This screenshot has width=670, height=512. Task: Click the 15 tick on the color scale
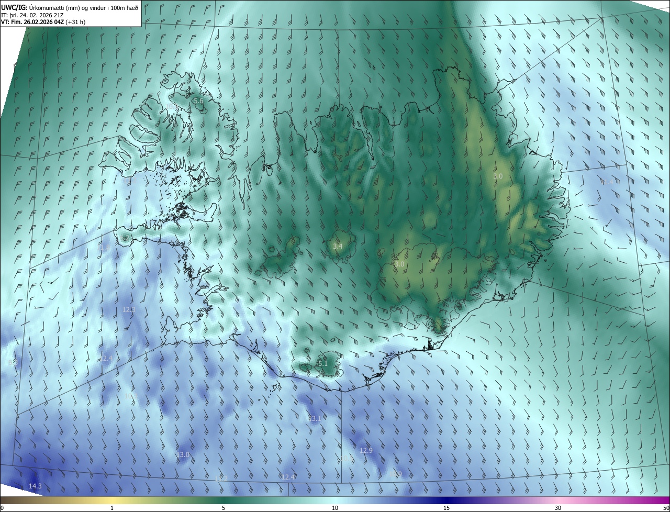pyautogui.click(x=446, y=508)
